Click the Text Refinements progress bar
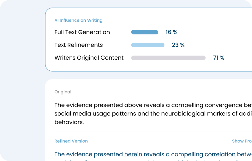This screenshot has width=252, height=161. tap(148, 45)
